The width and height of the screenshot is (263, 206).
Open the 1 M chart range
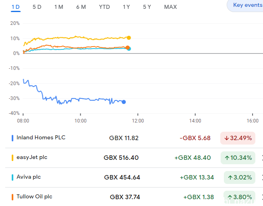pos(59,7)
